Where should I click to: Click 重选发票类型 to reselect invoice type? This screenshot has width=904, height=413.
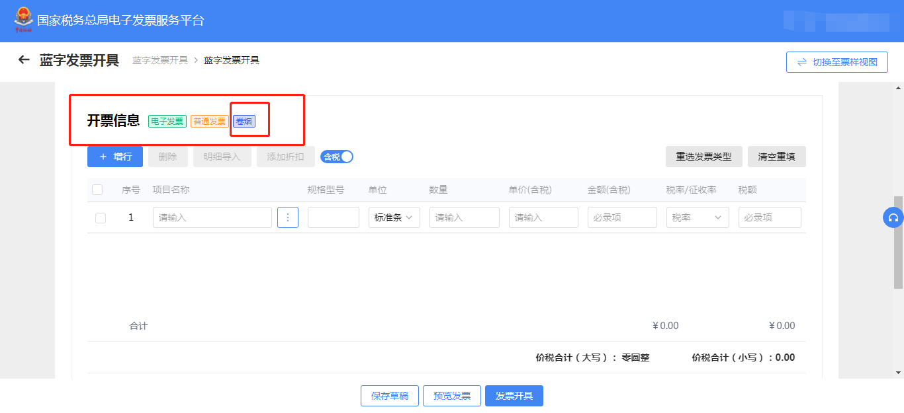[x=704, y=157]
